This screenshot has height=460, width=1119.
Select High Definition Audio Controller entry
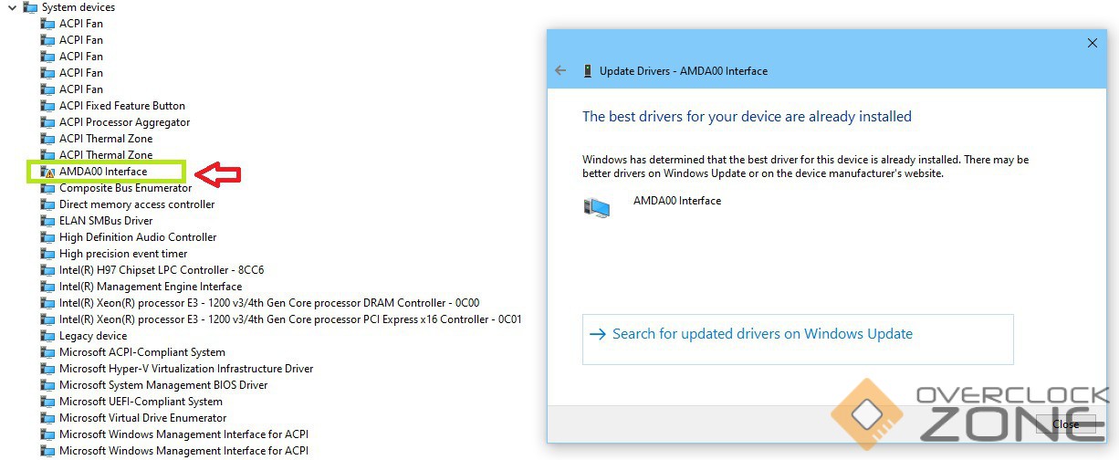coord(138,237)
